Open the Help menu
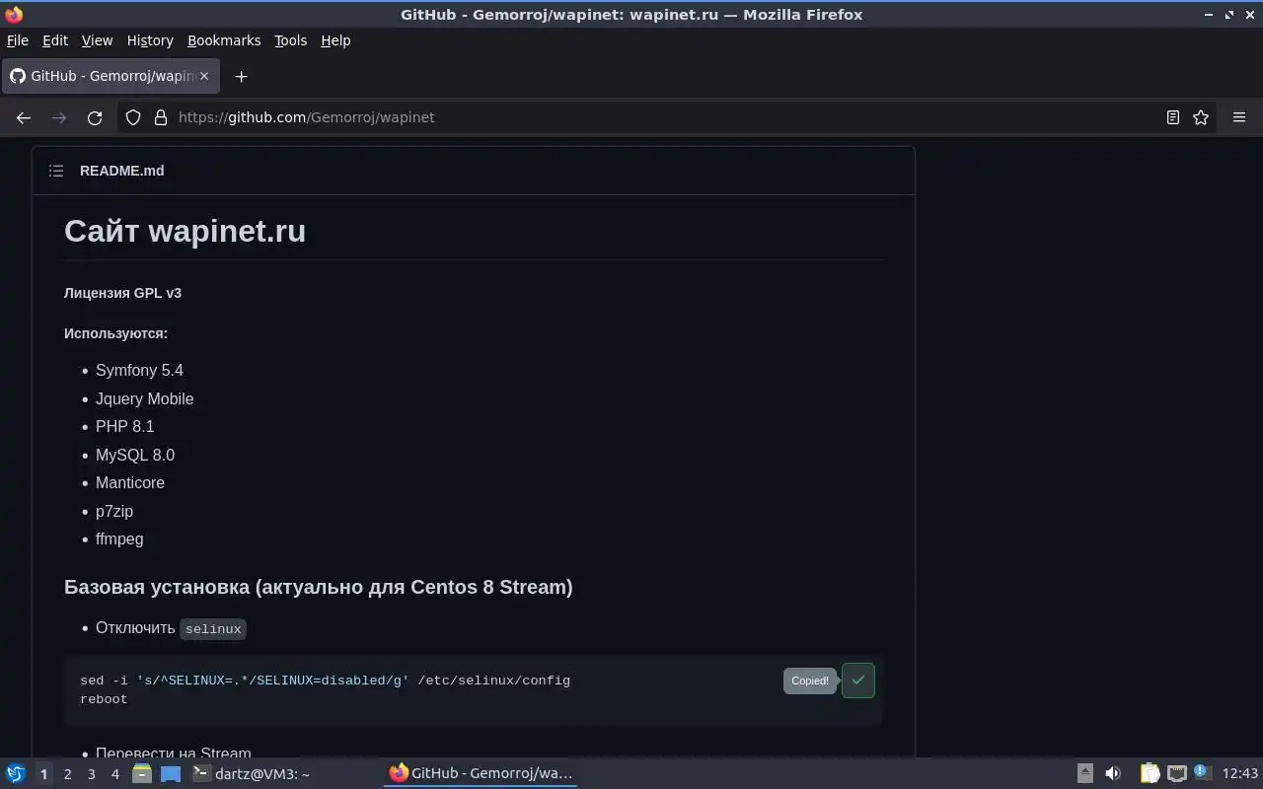Image resolution: width=1263 pixels, height=789 pixels. coord(335,40)
